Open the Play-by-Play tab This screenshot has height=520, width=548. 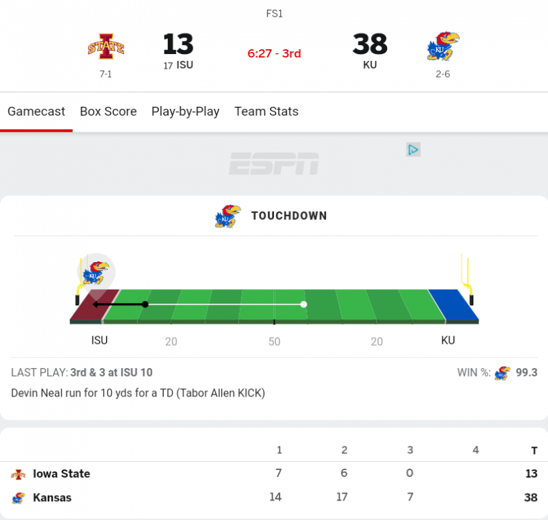[x=185, y=112]
